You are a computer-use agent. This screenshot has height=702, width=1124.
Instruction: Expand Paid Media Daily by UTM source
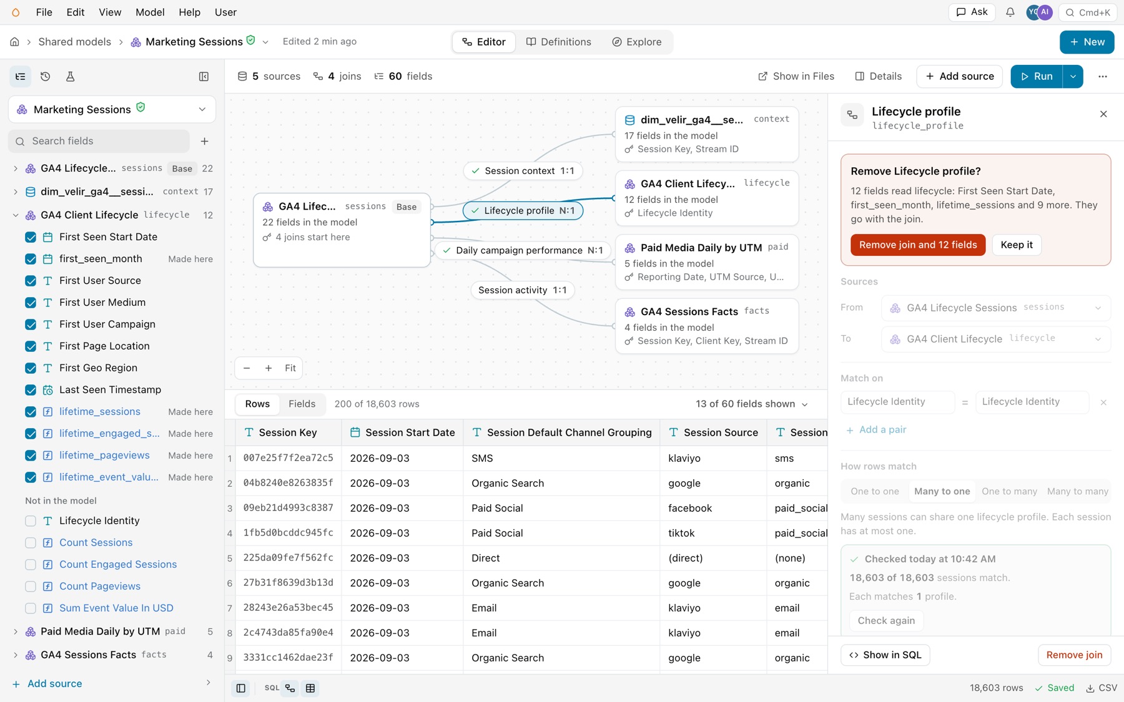pos(16,631)
